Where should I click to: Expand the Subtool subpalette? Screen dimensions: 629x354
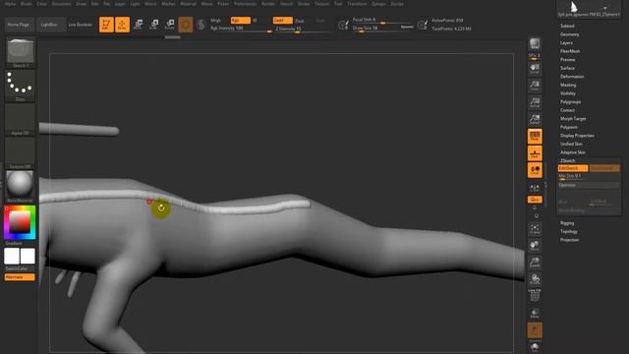(x=567, y=26)
